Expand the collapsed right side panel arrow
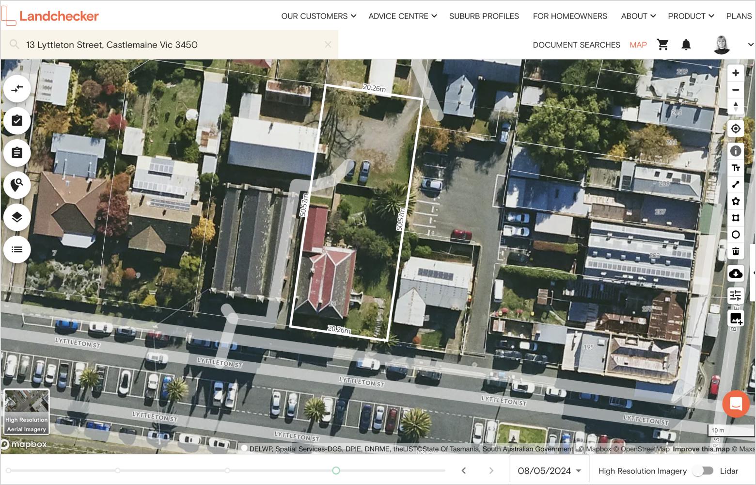The height and width of the screenshot is (485, 756). pos(753,273)
